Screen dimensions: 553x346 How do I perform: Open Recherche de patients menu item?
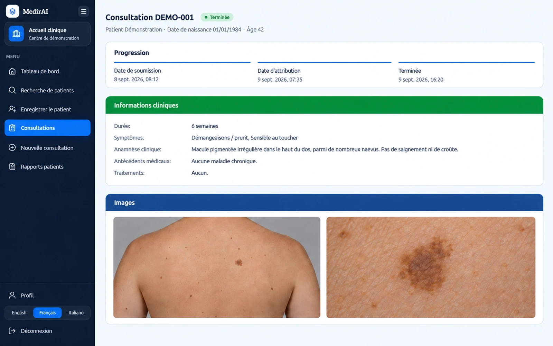[x=47, y=90]
